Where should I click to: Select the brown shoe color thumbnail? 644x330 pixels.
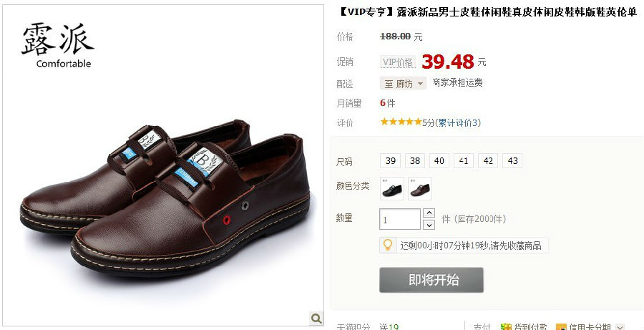420,189
